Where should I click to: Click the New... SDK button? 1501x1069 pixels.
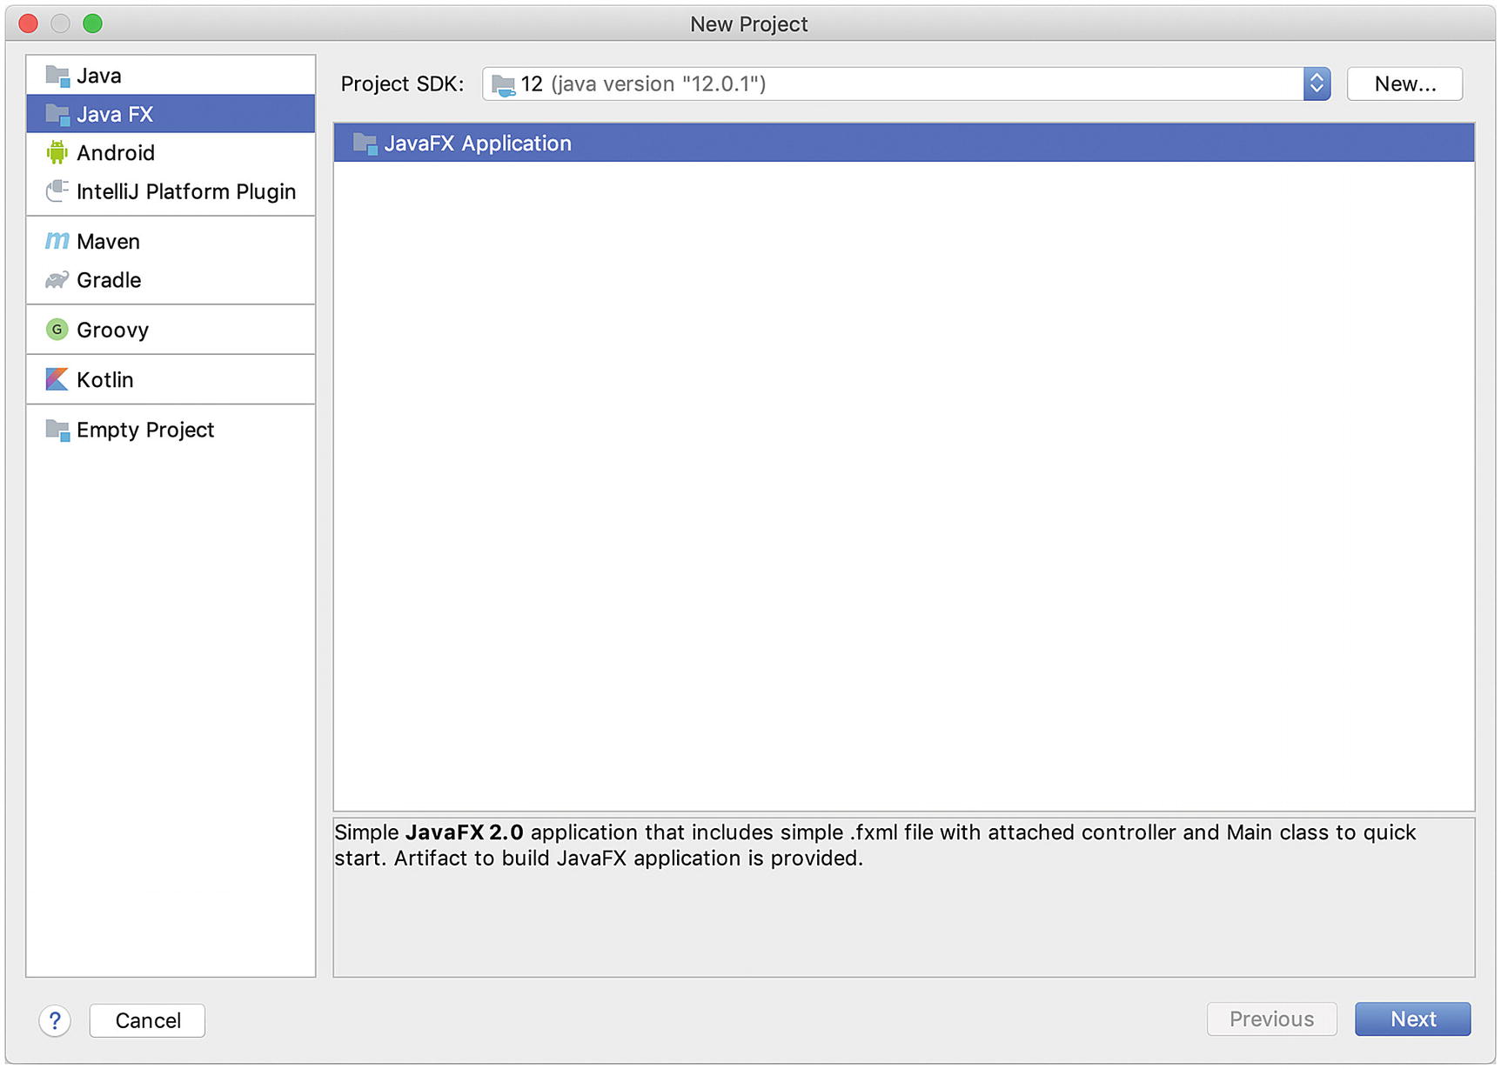[1404, 84]
